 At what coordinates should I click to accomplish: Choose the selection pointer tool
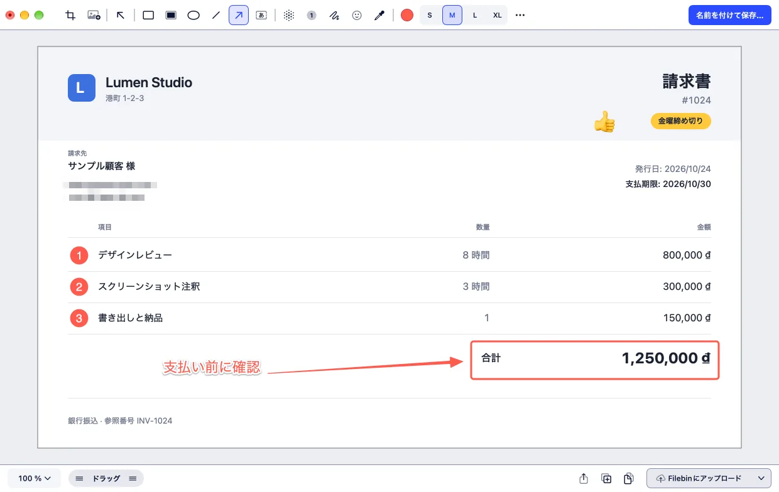(x=121, y=15)
